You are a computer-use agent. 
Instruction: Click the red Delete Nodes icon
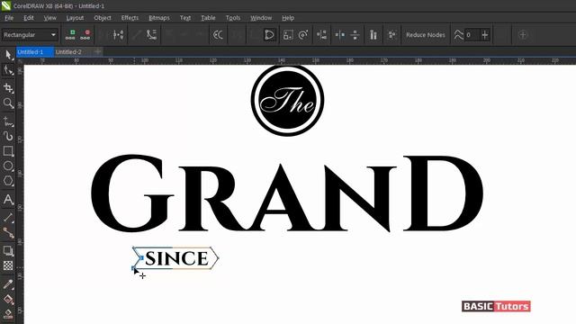tap(85, 35)
